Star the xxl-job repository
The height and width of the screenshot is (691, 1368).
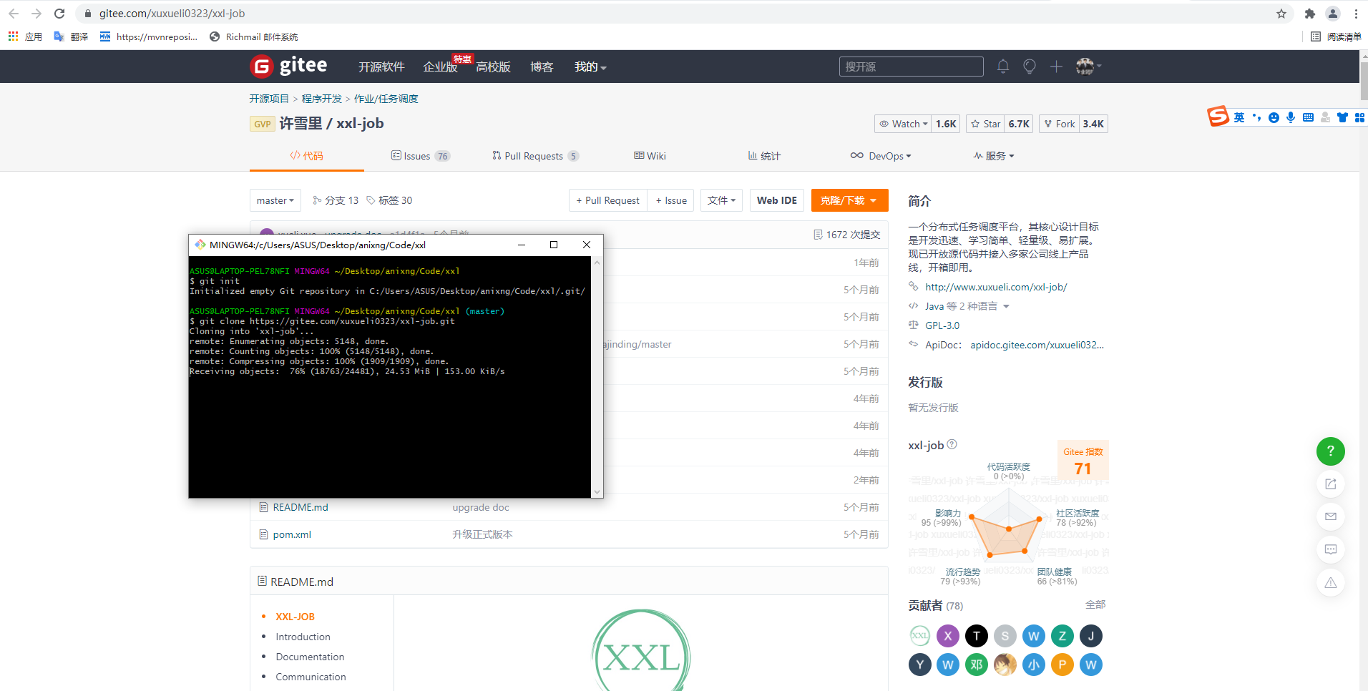pos(985,124)
